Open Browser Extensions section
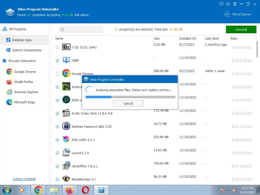Image resolution: width=260 pixels, height=195 pixels. coord(24,61)
